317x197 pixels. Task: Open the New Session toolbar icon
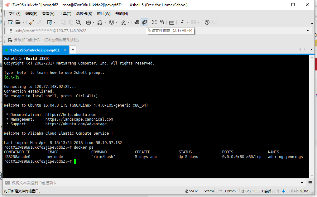tap(10, 22)
